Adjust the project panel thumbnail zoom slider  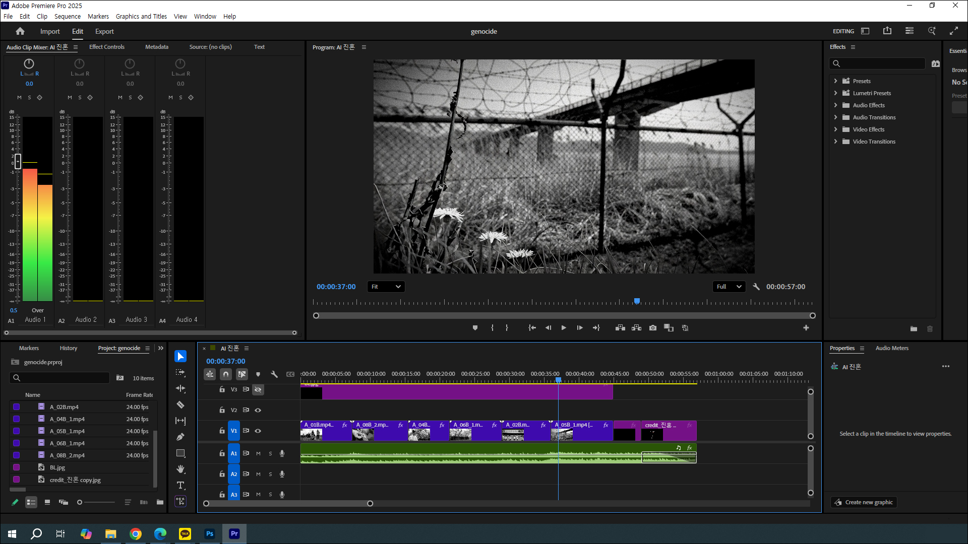point(80,502)
